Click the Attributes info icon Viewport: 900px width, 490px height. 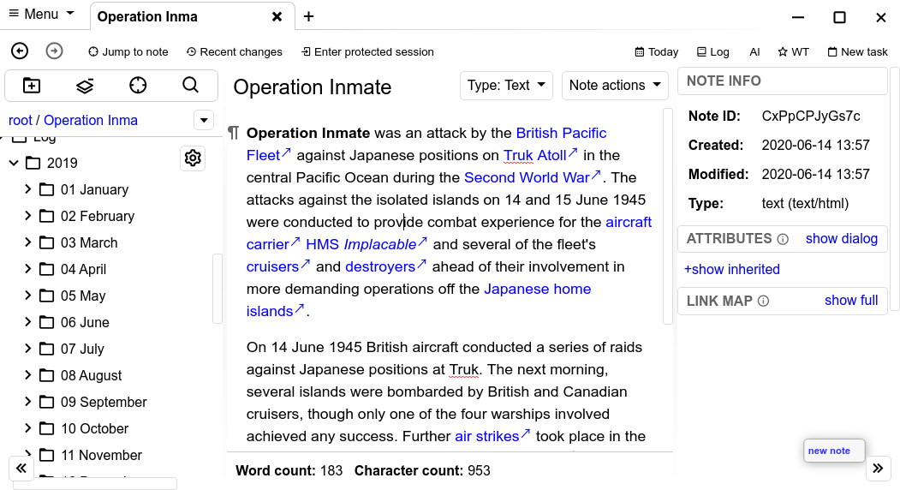coord(783,239)
